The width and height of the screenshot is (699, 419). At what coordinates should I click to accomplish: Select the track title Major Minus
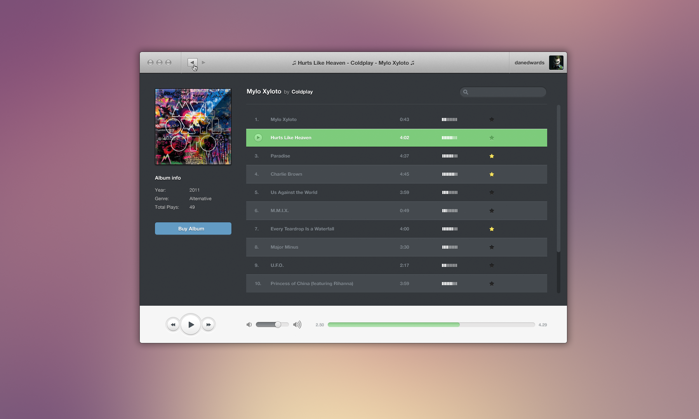284,247
